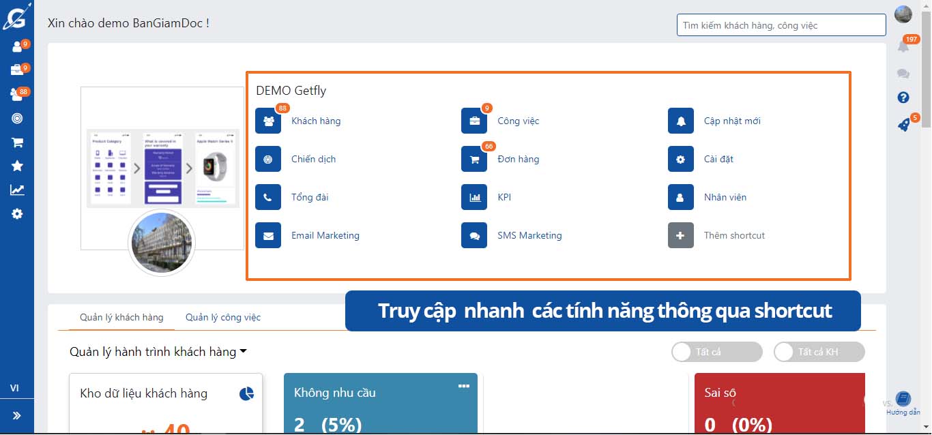Open Cập nhật mới bell shortcut icon
The width and height of the screenshot is (932, 435).
pyautogui.click(x=681, y=121)
